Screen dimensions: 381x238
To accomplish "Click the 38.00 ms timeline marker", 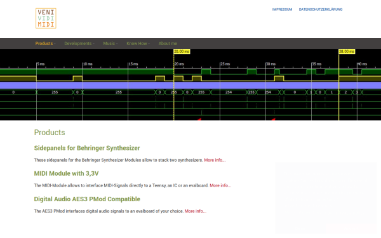I will point(347,51).
